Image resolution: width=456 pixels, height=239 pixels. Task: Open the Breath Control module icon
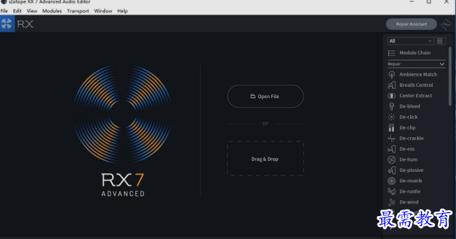pos(392,85)
